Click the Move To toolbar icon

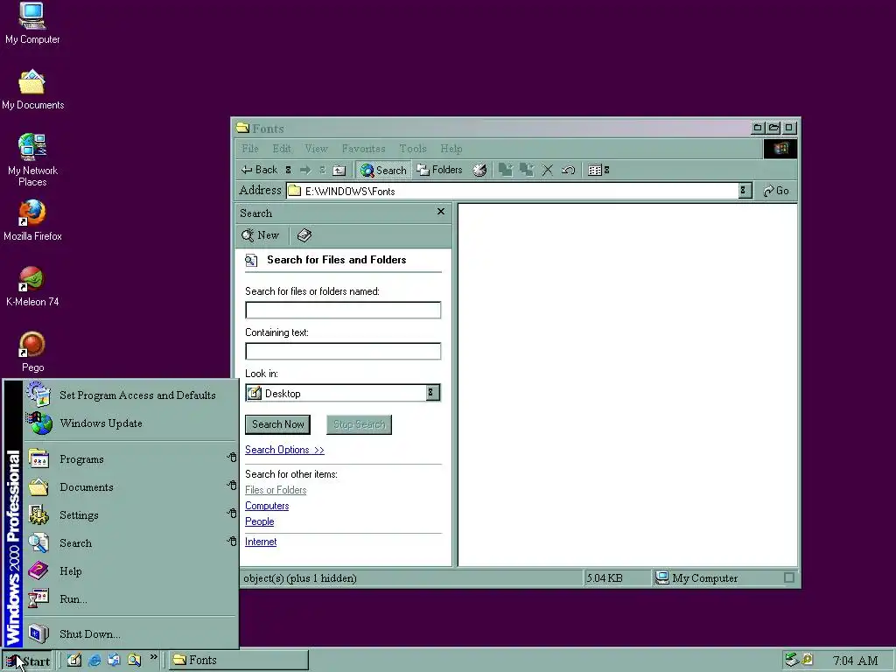pyautogui.click(x=505, y=170)
